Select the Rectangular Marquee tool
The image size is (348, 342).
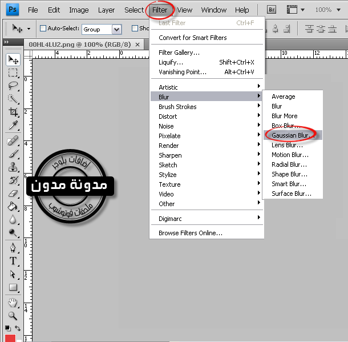(x=13, y=73)
